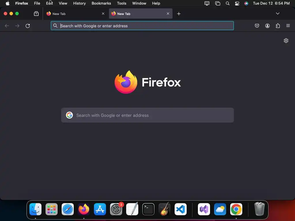The height and width of the screenshot is (221, 295).
Task: Launch Safari from the Dock
Action: [68, 209]
